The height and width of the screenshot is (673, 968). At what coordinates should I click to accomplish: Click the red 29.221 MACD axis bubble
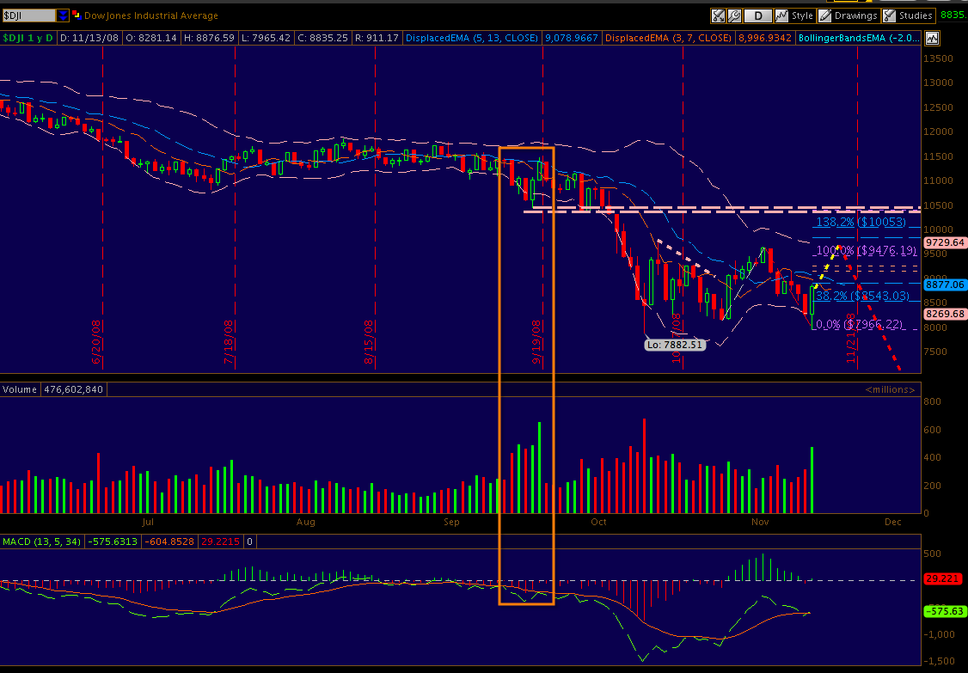click(944, 579)
